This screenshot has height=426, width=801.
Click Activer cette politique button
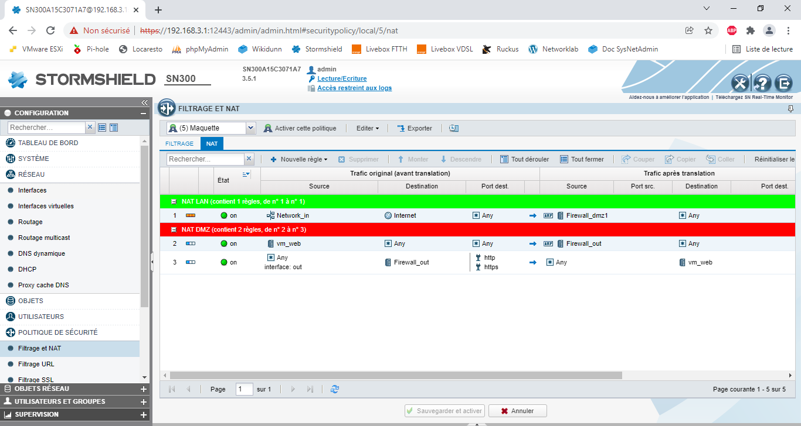click(x=300, y=128)
